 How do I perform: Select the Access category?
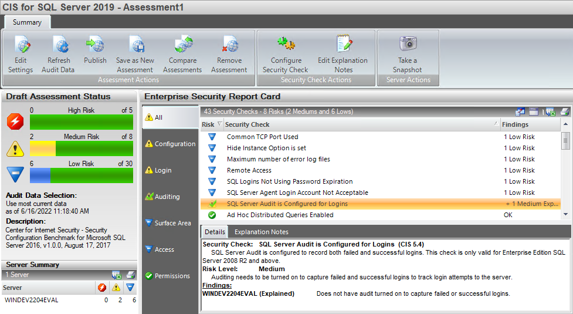[x=170, y=249]
